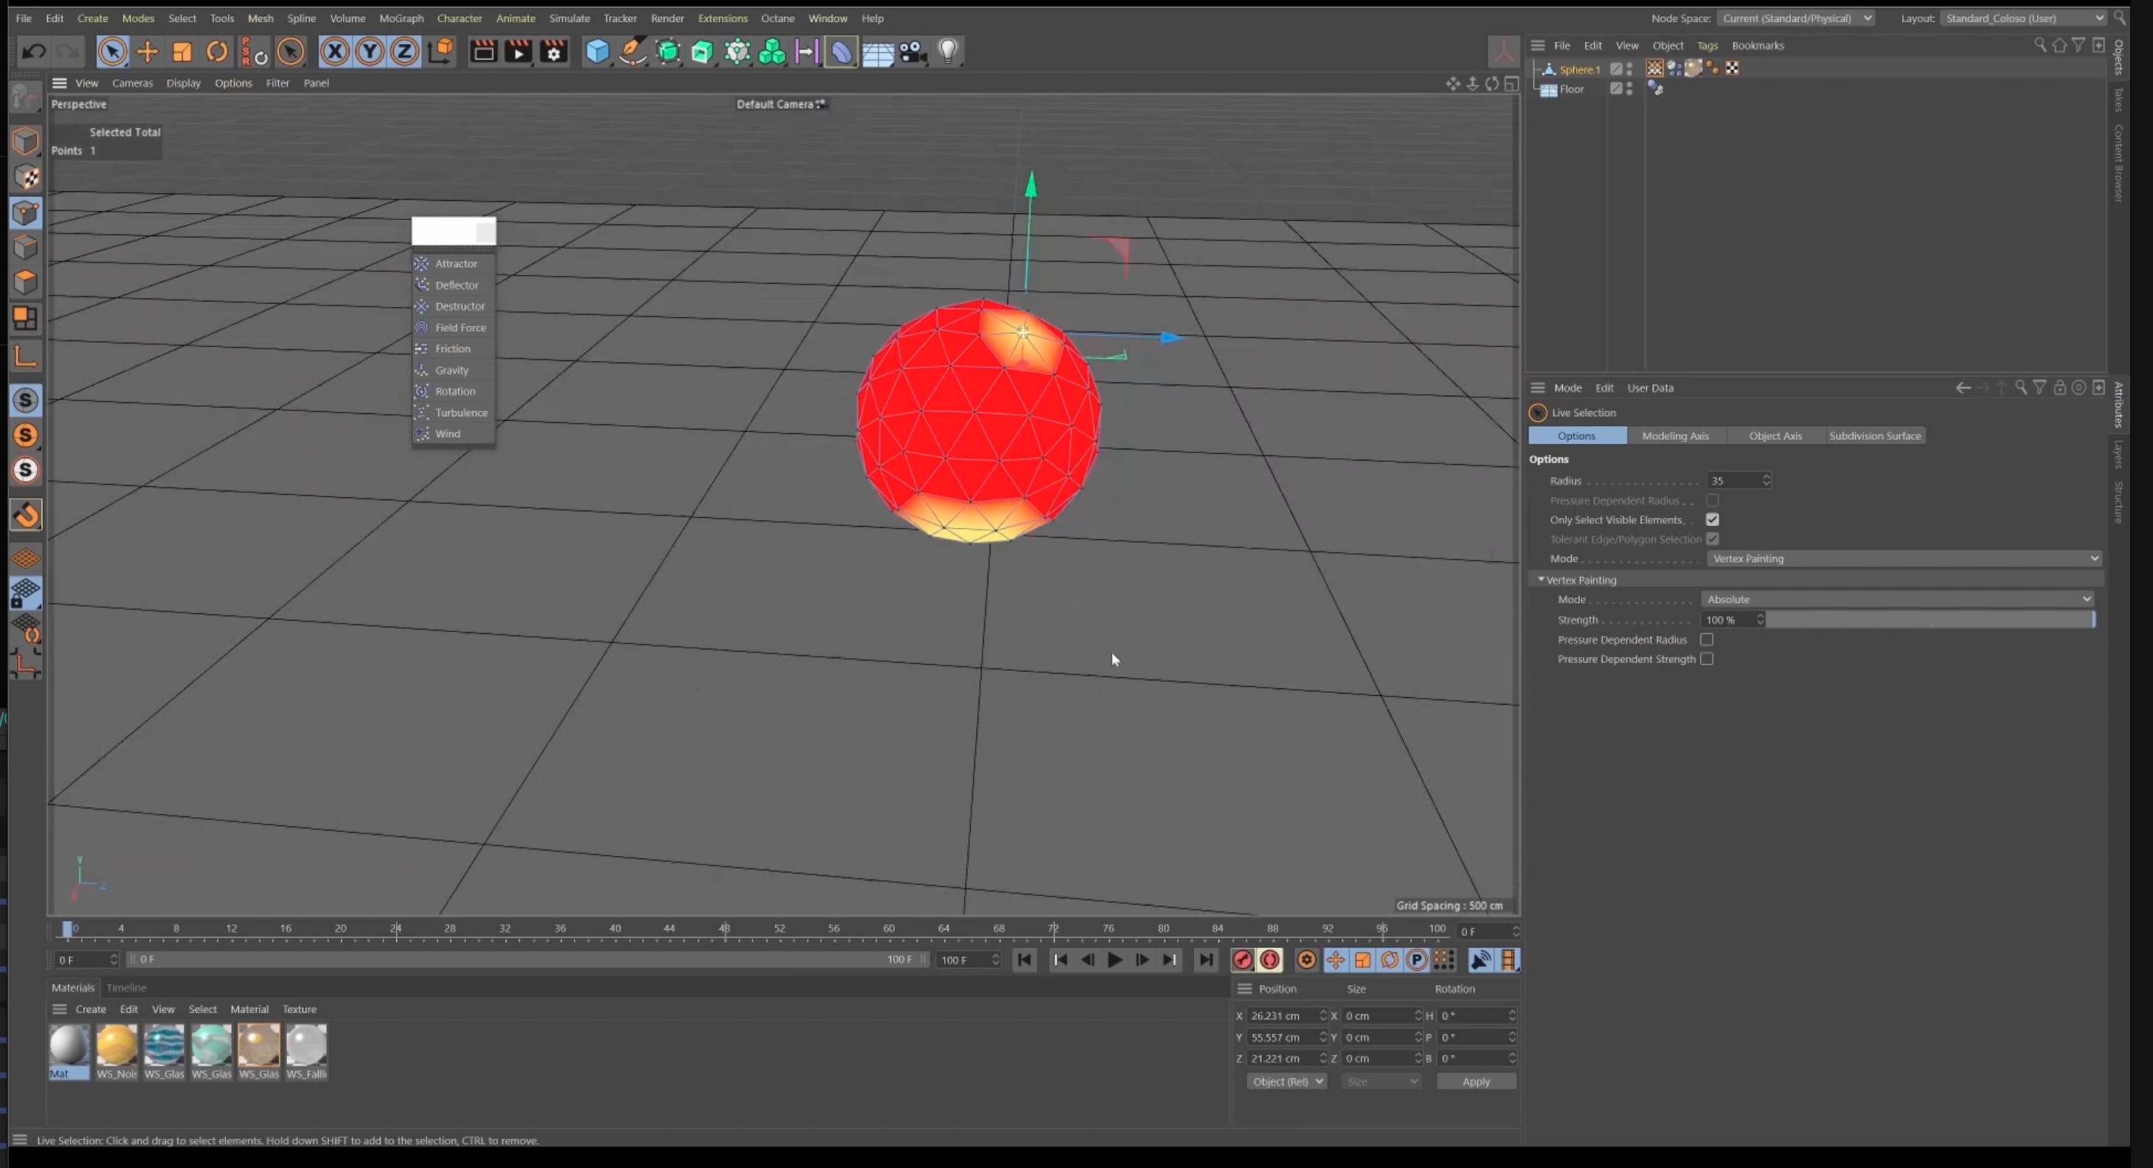
Task: Open Edit Render Settings gear icon
Action: [x=553, y=51]
